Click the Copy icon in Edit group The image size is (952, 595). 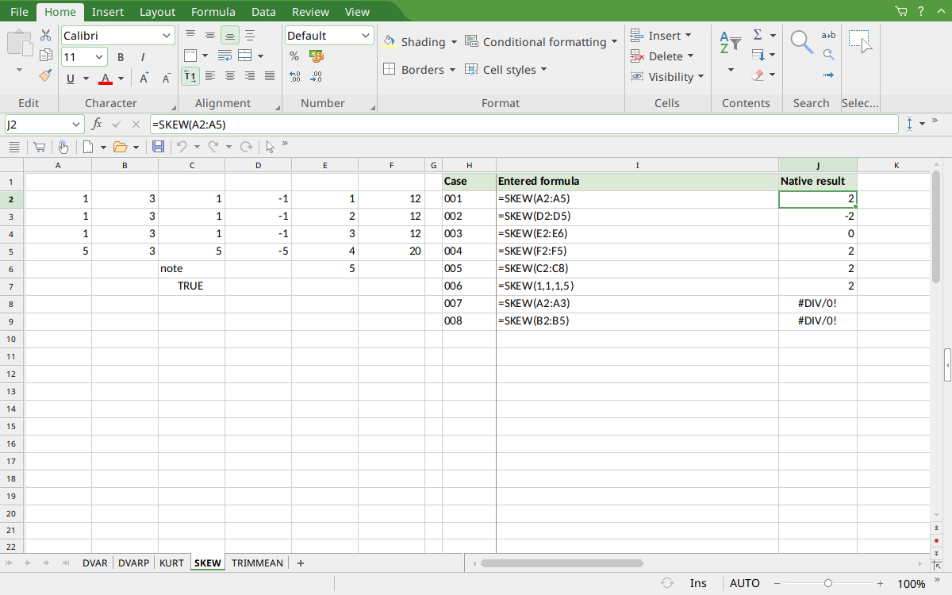pos(45,56)
